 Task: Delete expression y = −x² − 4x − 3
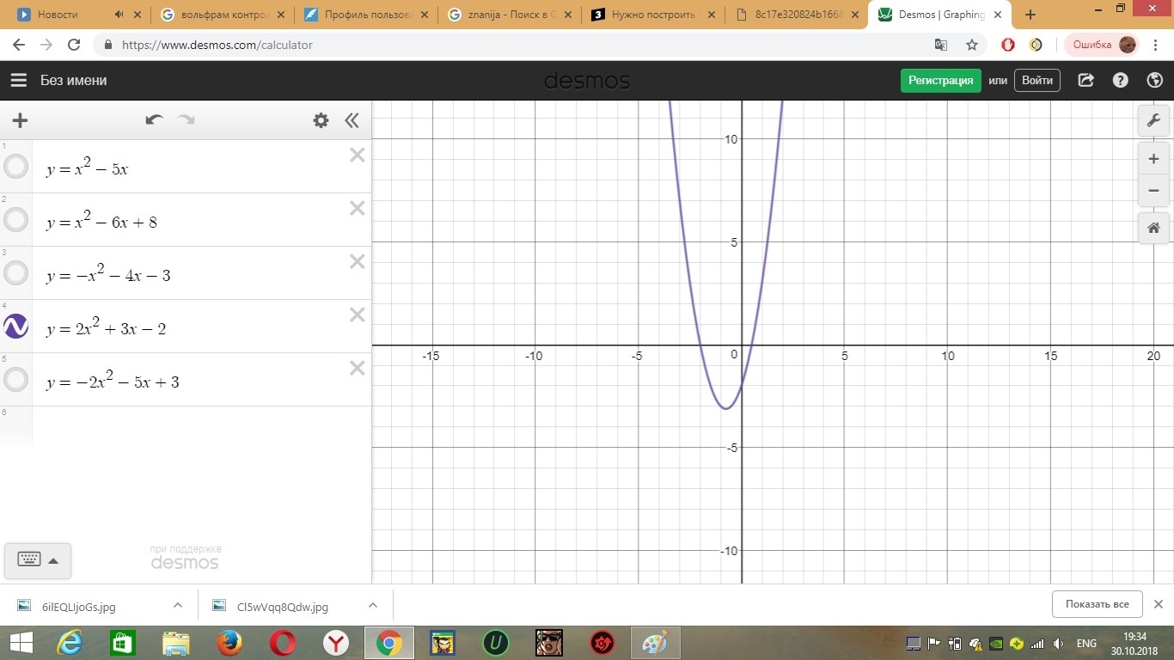[x=358, y=261]
